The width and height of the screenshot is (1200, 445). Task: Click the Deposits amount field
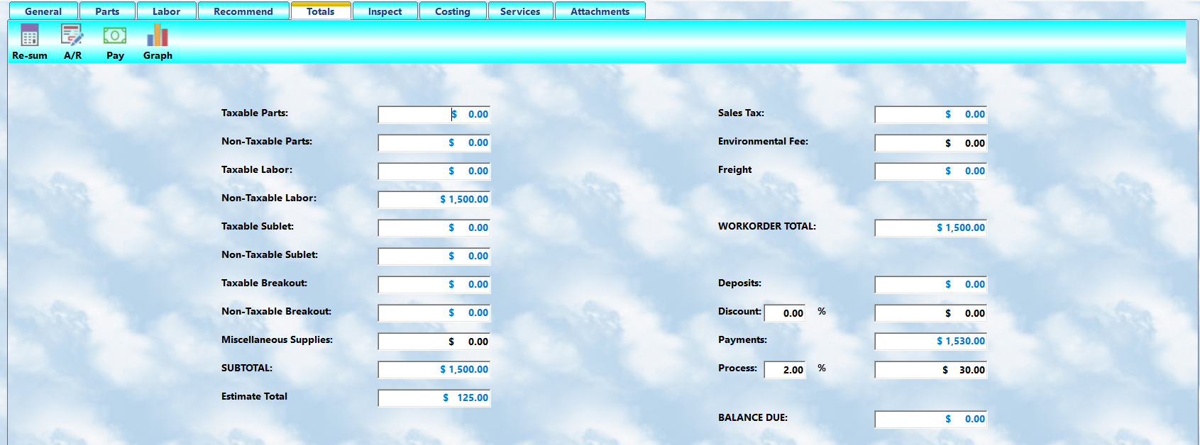coord(931,284)
